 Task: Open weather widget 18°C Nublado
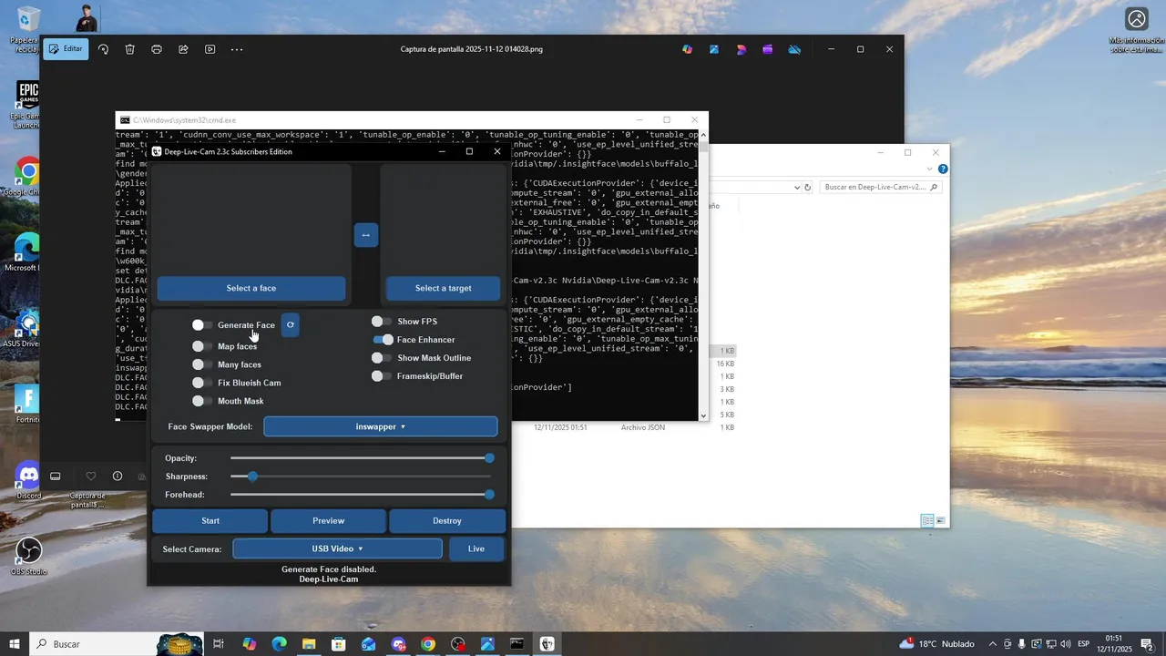tap(936, 644)
